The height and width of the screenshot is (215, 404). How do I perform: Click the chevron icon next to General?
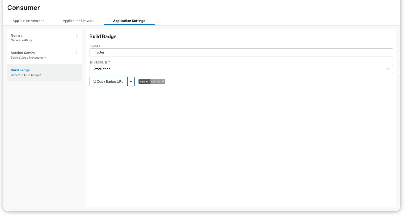click(x=77, y=35)
